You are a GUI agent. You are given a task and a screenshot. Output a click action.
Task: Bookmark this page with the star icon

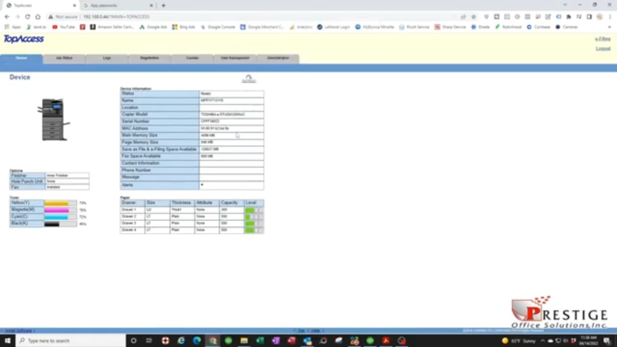473,17
